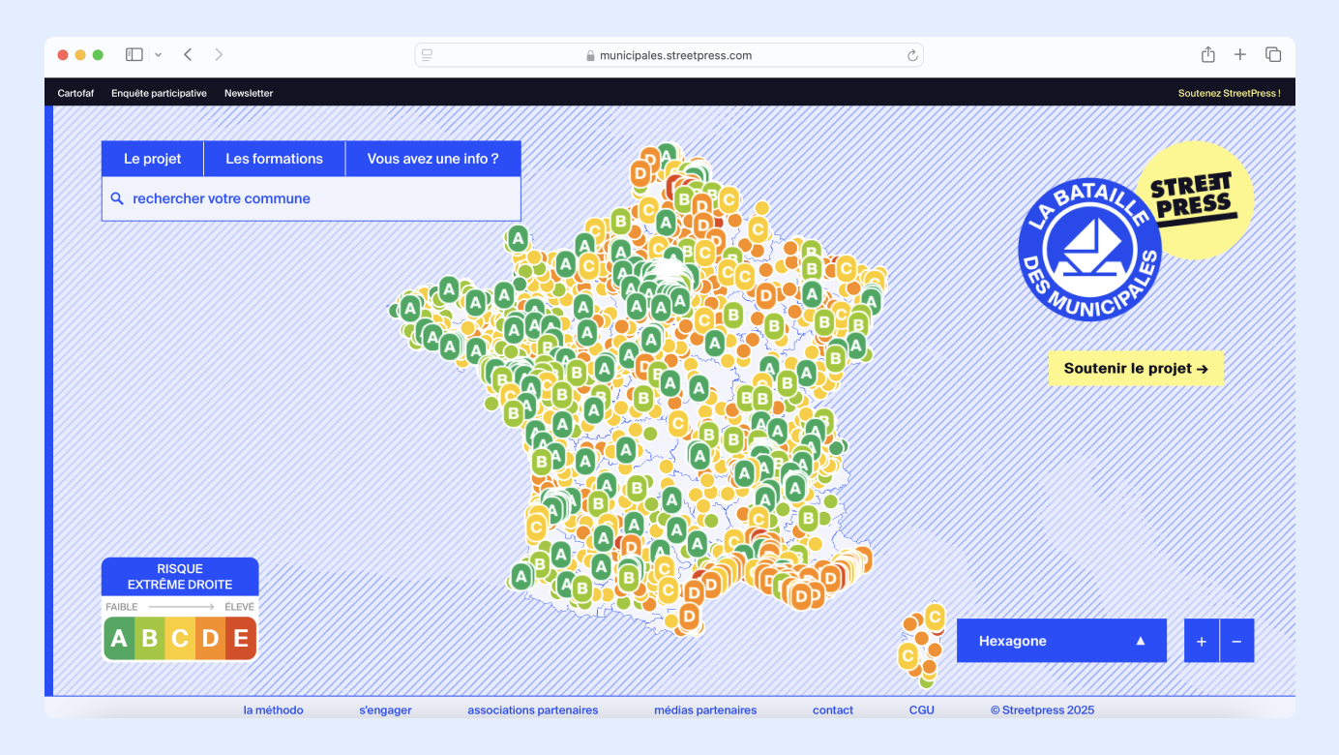Expand the Hexagone region dropdown
1339x755 pixels.
tap(1061, 641)
